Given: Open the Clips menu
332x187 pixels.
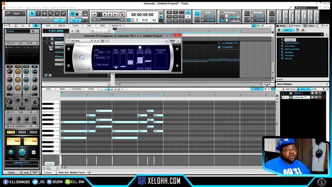Looking at the screenshot, I should click(x=89, y=25).
